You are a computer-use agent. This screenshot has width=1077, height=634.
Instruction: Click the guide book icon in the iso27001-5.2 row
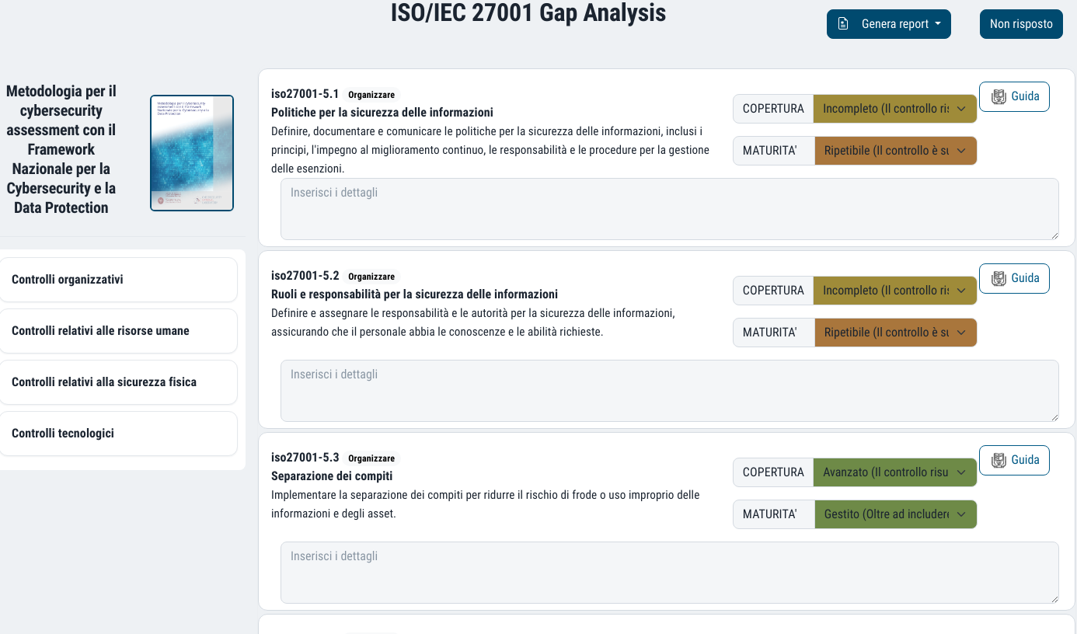click(999, 278)
